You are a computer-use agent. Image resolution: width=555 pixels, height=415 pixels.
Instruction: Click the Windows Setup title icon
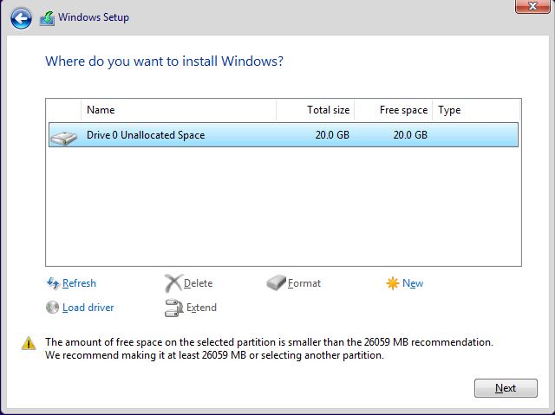point(47,18)
